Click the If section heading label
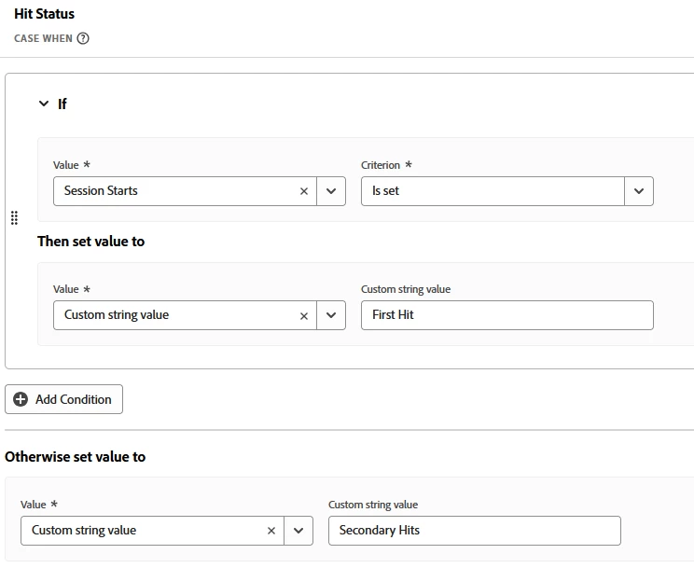Viewport: 694px width, 568px height. (62, 104)
